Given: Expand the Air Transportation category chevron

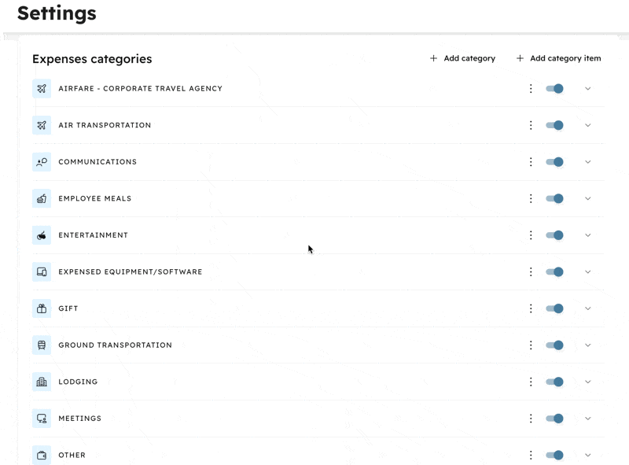Looking at the screenshot, I should click(x=587, y=125).
